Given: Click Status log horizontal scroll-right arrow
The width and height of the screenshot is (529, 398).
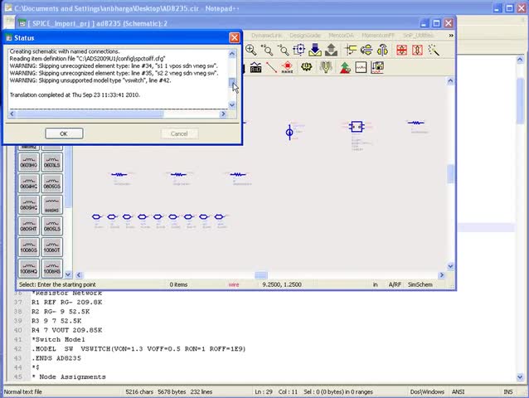Looking at the screenshot, I should [x=223, y=114].
